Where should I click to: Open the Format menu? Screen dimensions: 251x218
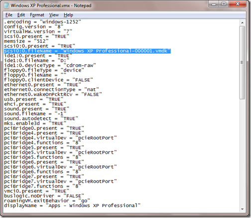coord(37,15)
